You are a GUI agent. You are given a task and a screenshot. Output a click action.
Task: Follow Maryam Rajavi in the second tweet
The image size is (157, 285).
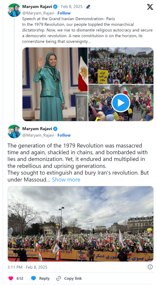tap(64, 135)
